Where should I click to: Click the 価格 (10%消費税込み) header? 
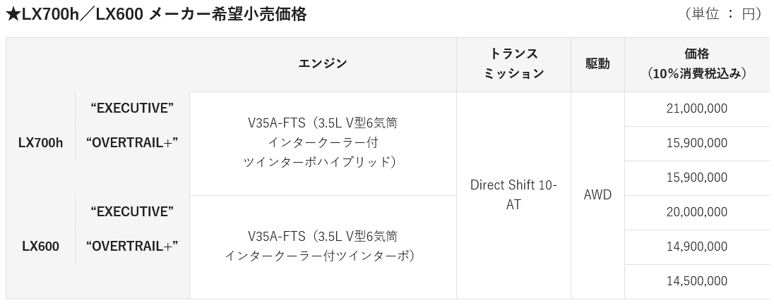pos(696,63)
